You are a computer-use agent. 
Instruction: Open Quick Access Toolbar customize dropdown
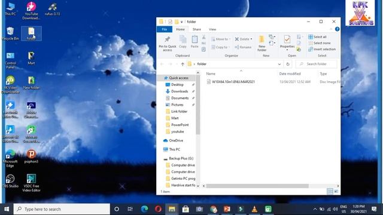coord(181,22)
